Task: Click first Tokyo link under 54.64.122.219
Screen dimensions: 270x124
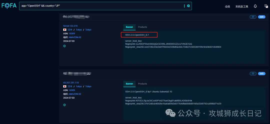Action: 79,30
